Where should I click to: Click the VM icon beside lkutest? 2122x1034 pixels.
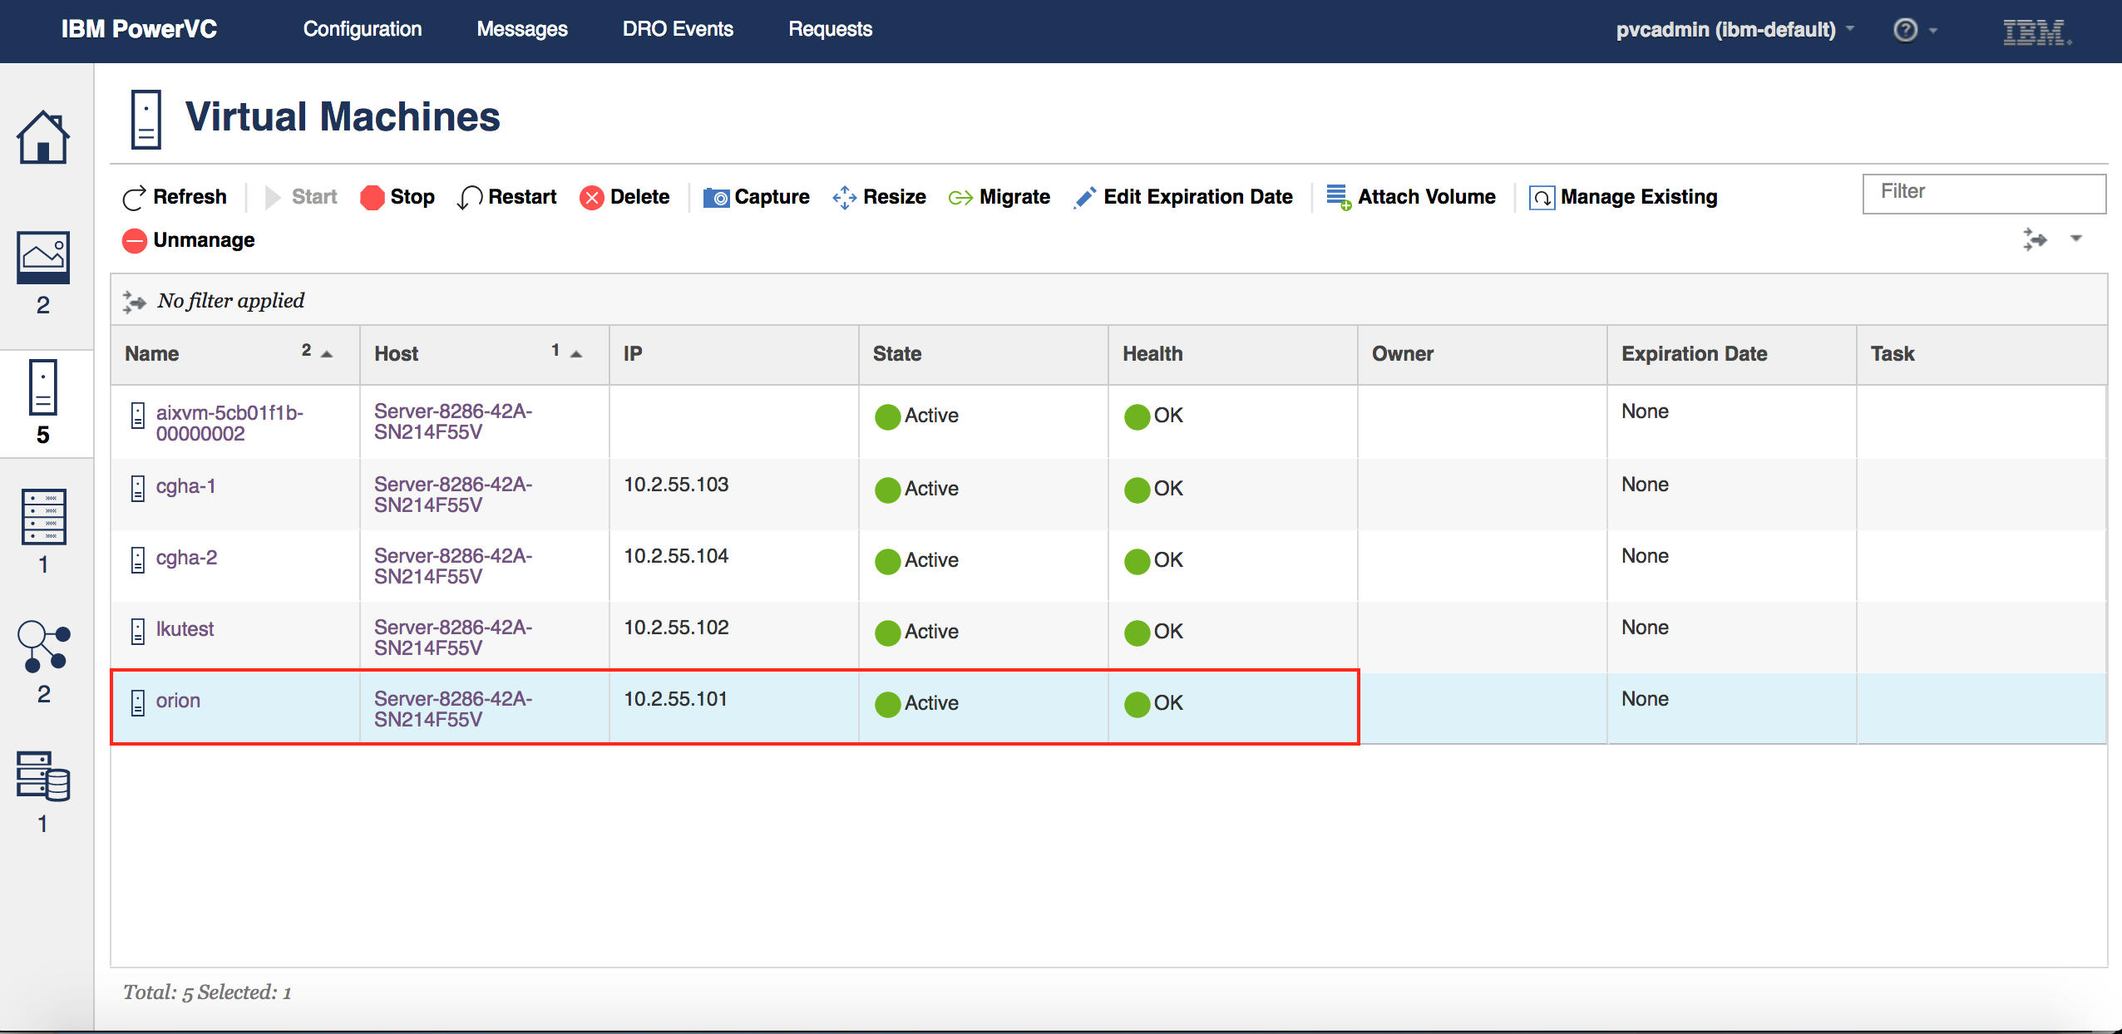(x=138, y=631)
